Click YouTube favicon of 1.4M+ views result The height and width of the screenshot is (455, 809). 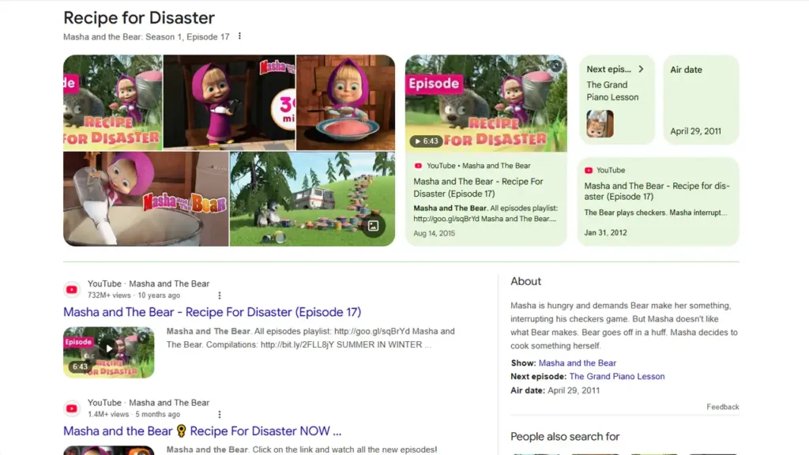tap(72, 408)
